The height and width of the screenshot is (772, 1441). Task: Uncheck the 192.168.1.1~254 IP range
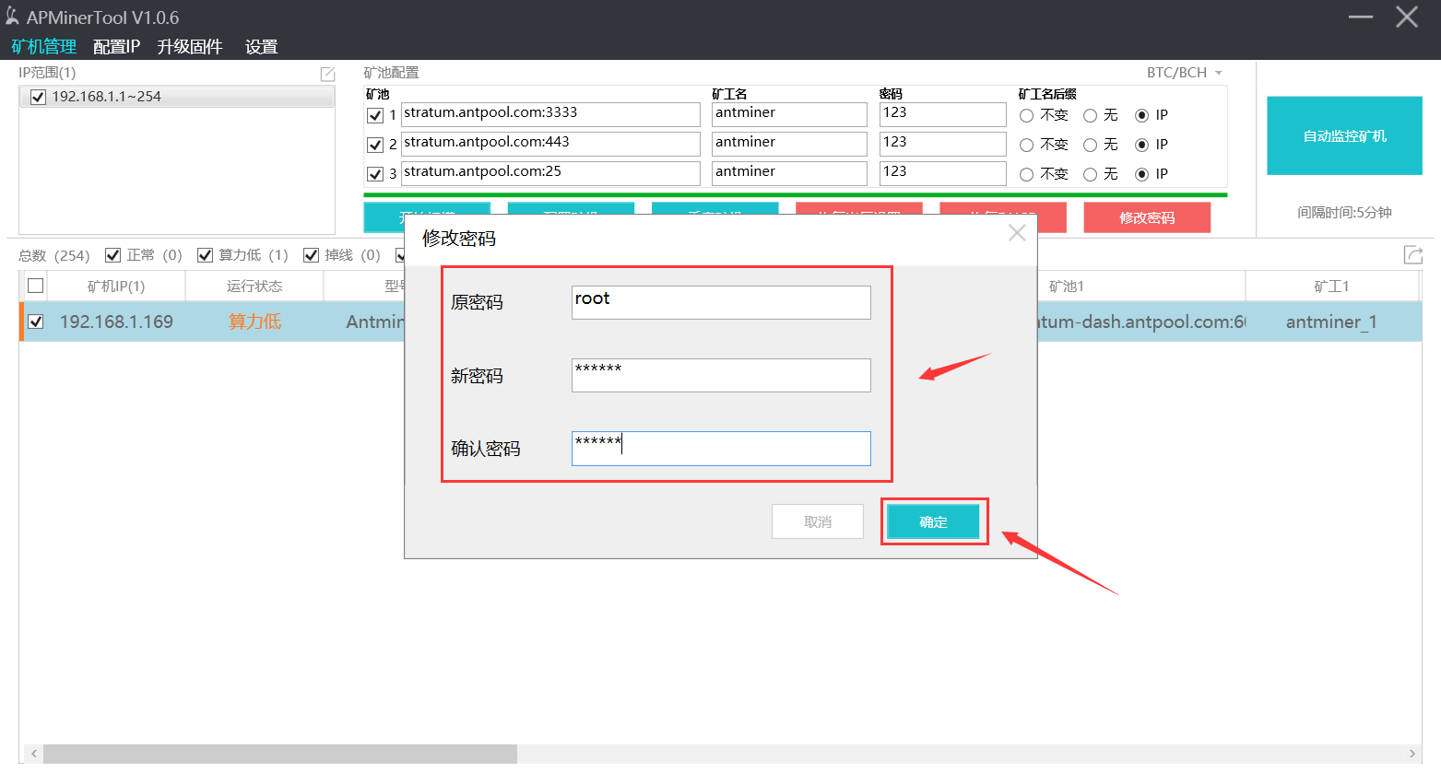tap(38, 97)
